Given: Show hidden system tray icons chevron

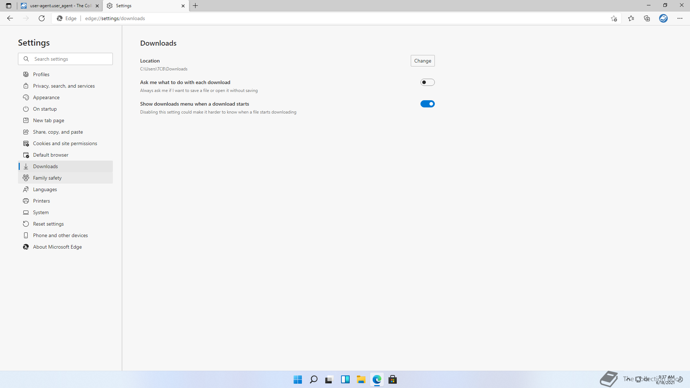Looking at the screenshot, I should point(628,379).
